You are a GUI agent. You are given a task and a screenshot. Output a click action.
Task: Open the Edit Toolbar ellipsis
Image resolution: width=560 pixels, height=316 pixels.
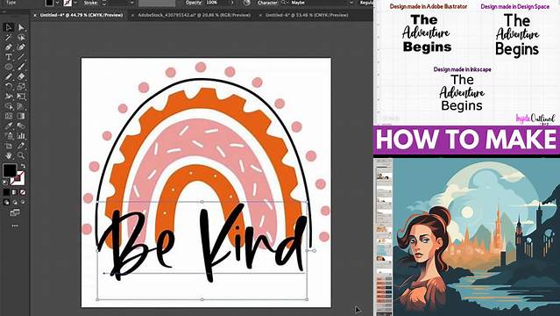tap(15, 226)
